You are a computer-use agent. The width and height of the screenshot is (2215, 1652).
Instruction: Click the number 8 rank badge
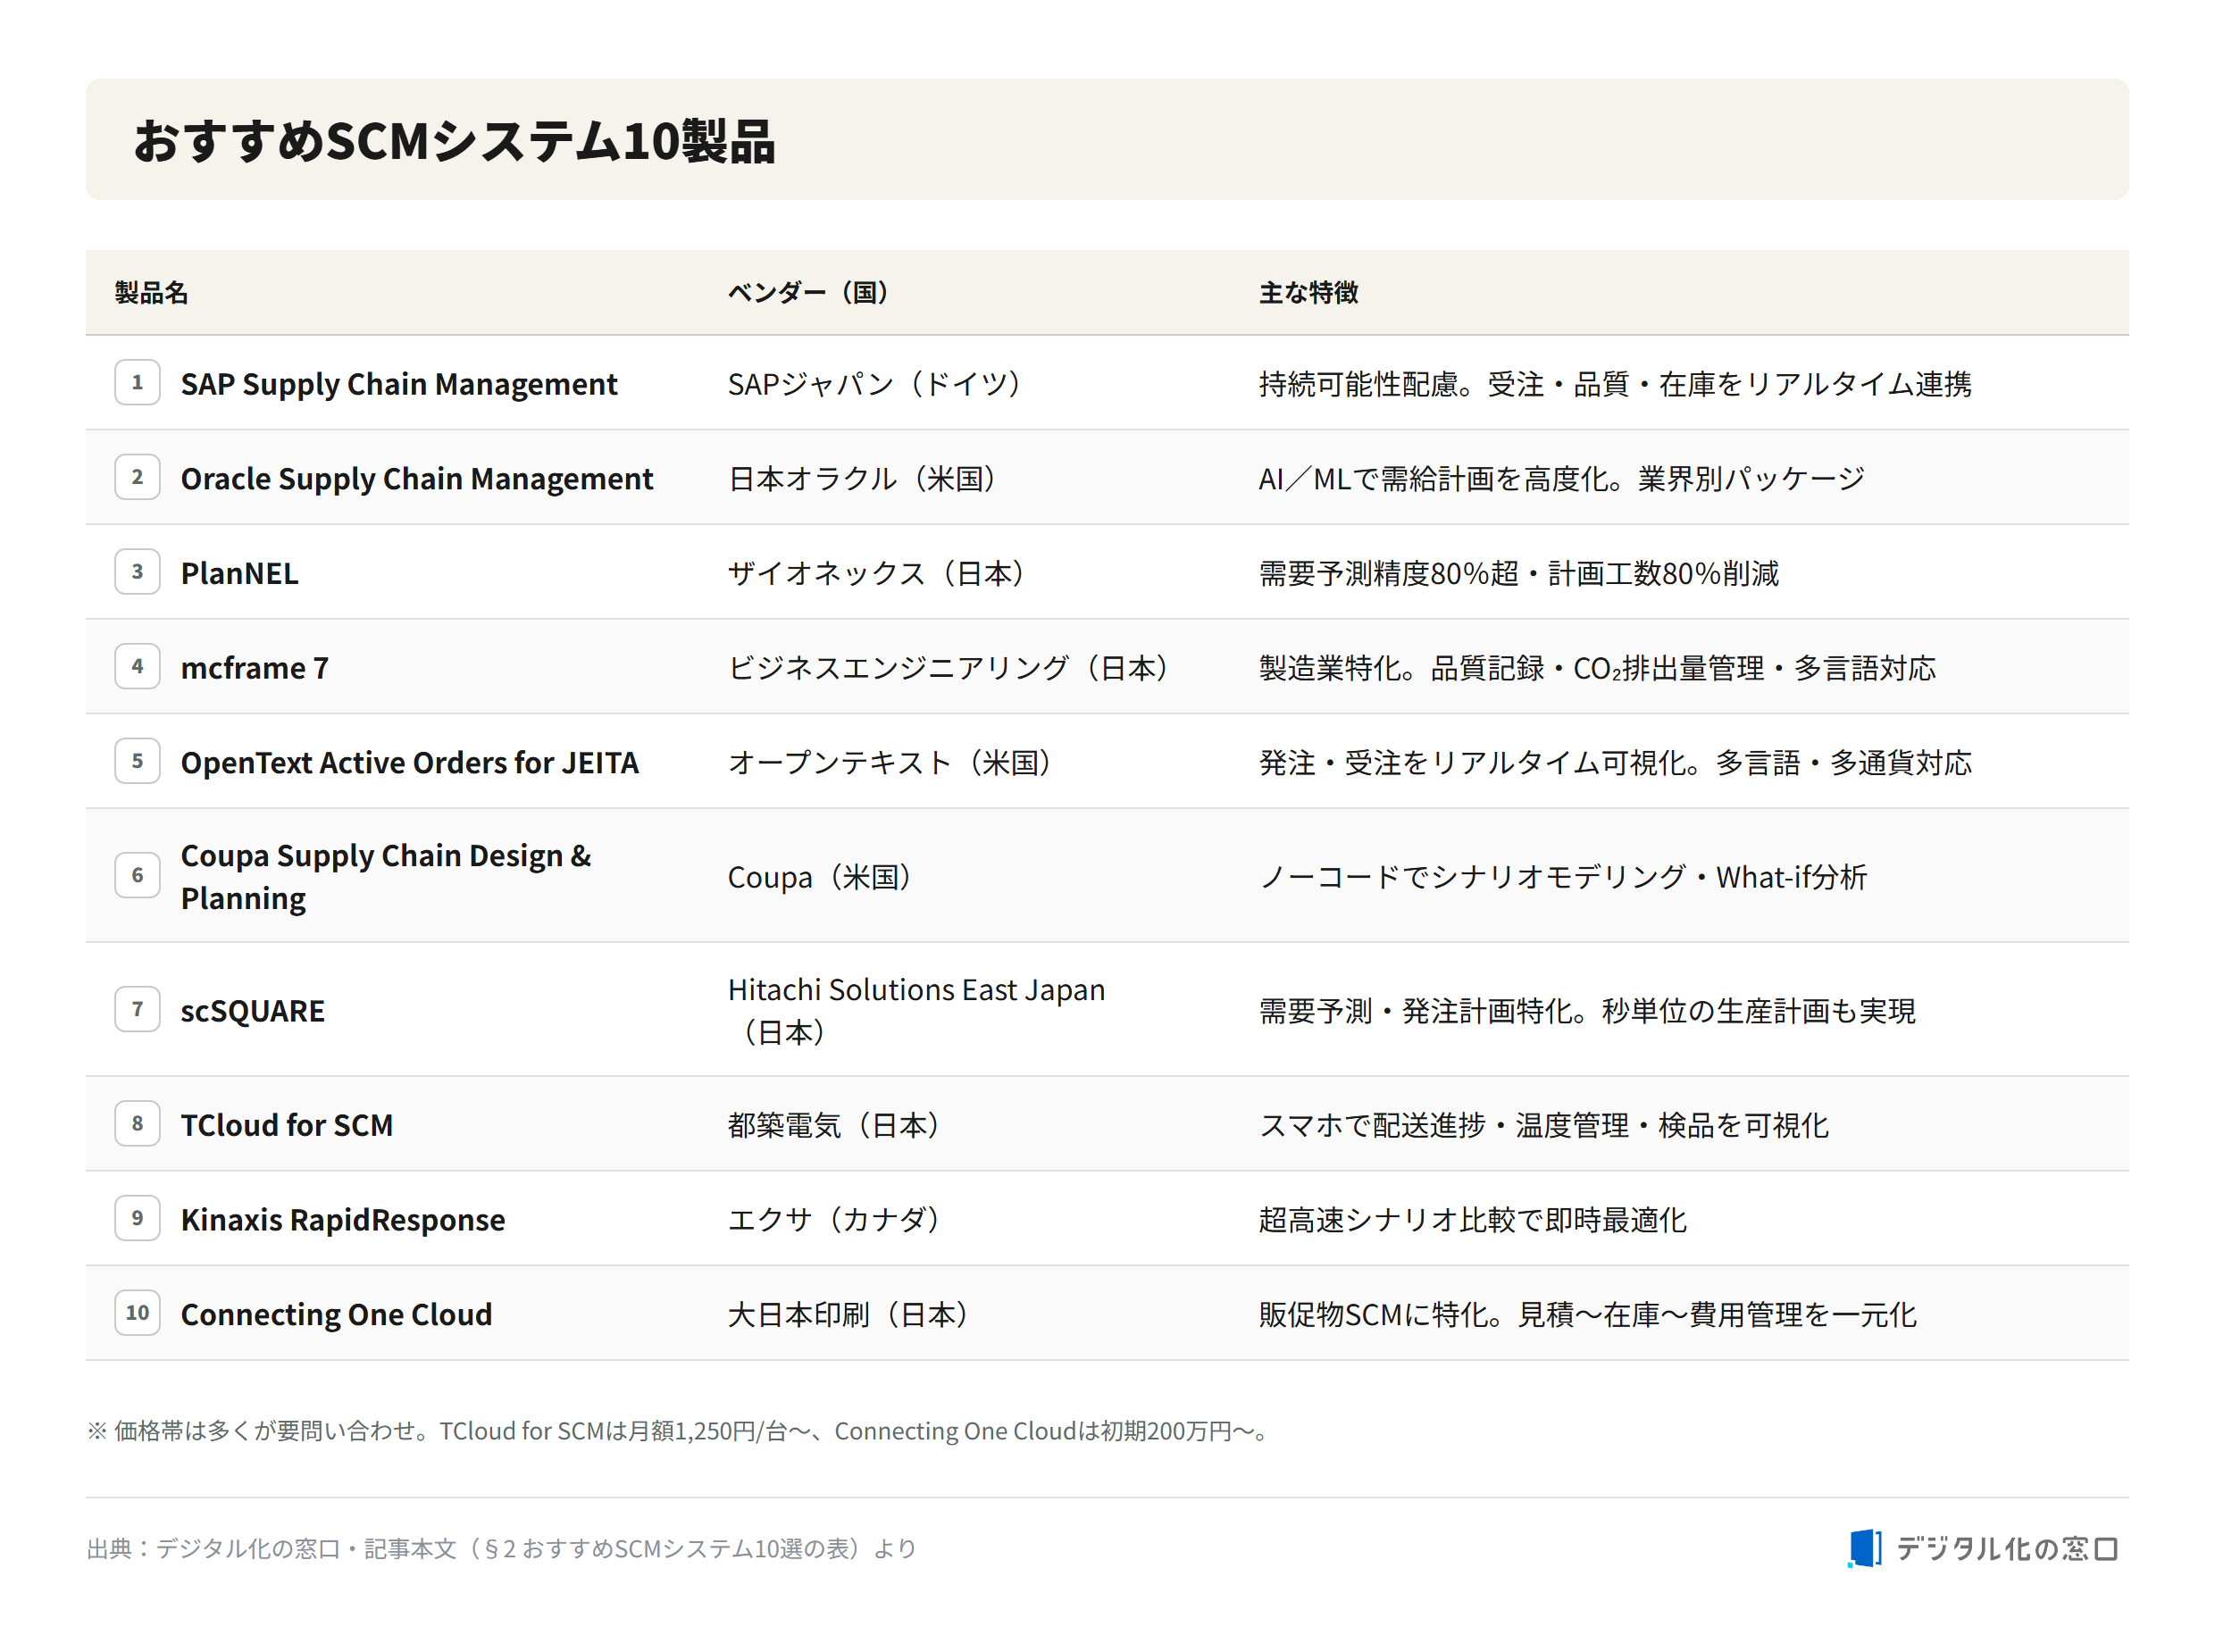(137, 1123)
